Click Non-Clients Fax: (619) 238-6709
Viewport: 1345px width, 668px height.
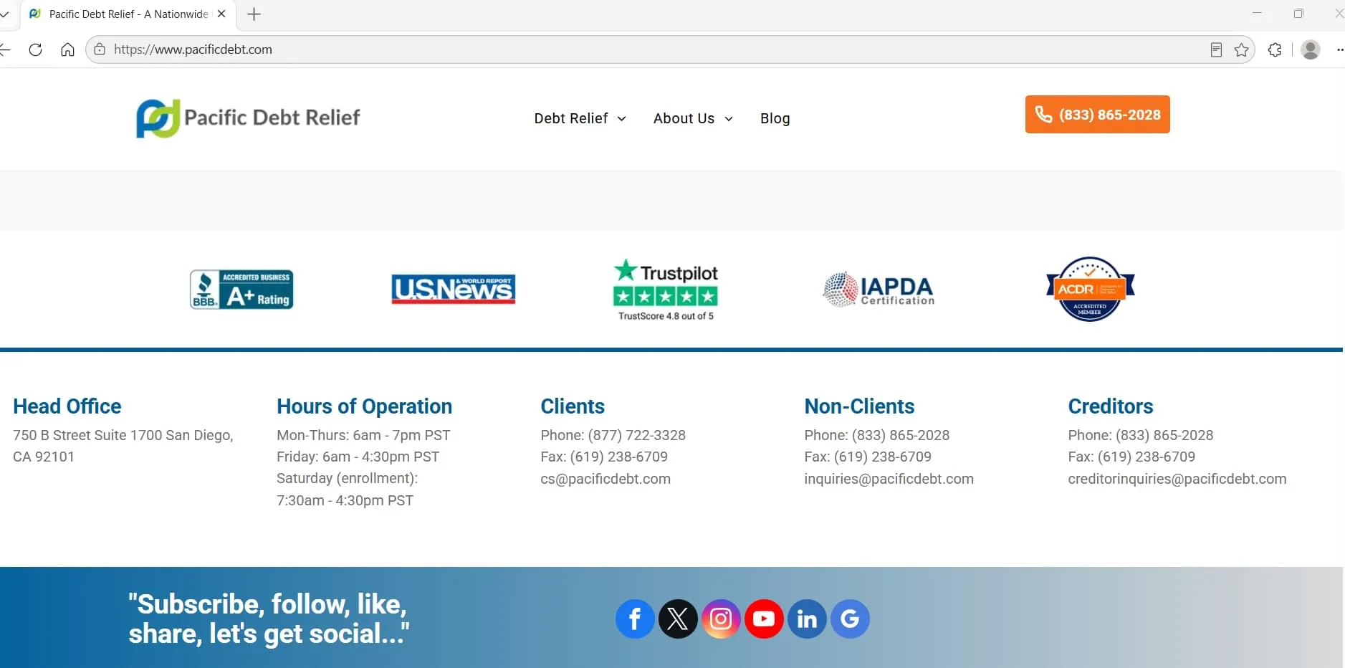[868, 457]
